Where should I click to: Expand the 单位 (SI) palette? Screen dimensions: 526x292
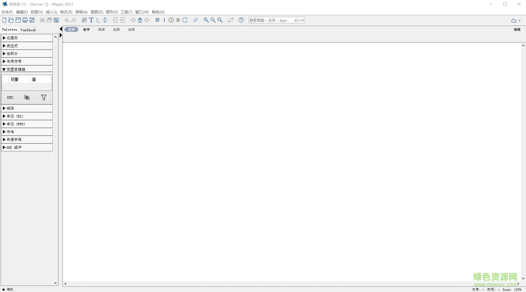(x=27, y=116)
